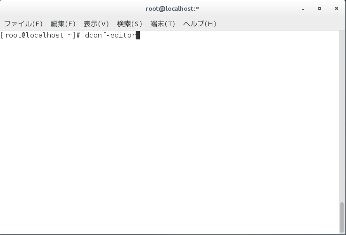Image resolution: width=346 pixels, height=235 pixels.
Task: Minimize the terminal window
Action: click(x=303, y=8)
